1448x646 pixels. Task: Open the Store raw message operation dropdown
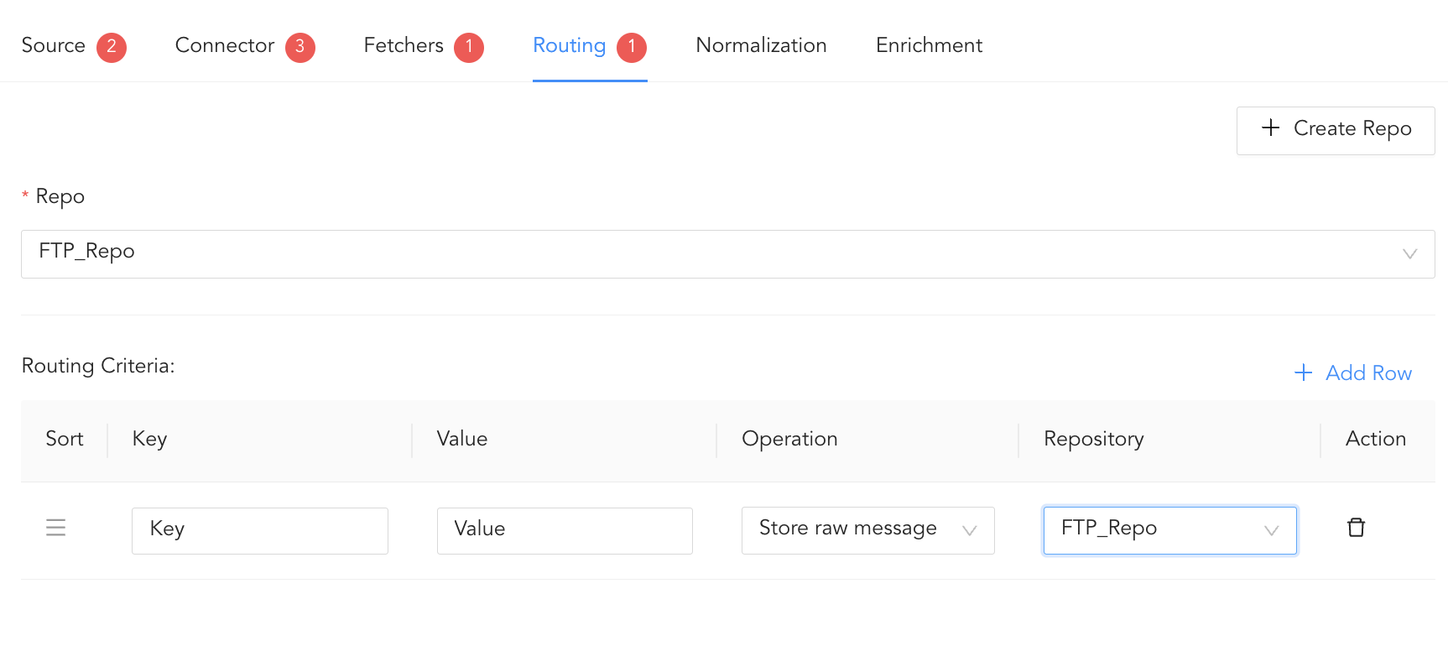point(867,530)
